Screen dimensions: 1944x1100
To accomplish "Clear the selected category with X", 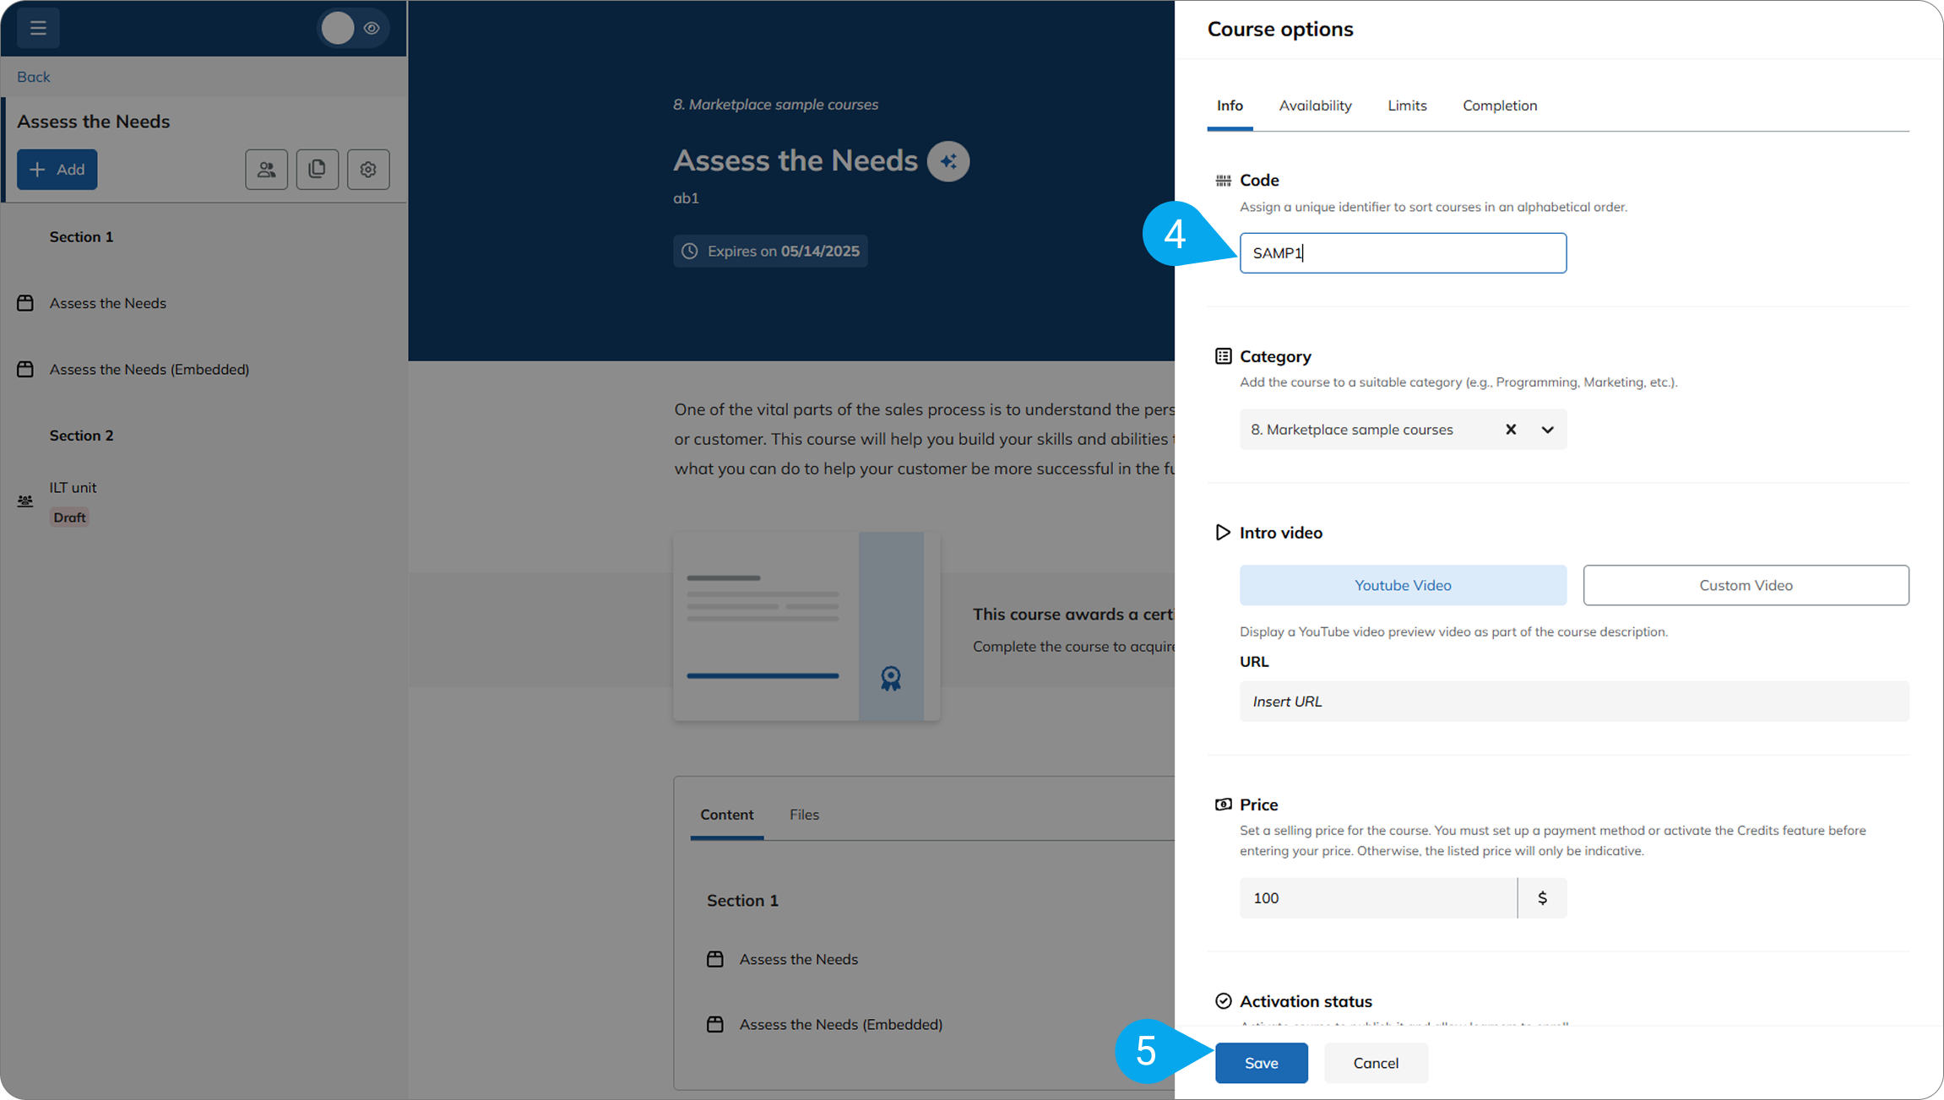I will 1511,430.
